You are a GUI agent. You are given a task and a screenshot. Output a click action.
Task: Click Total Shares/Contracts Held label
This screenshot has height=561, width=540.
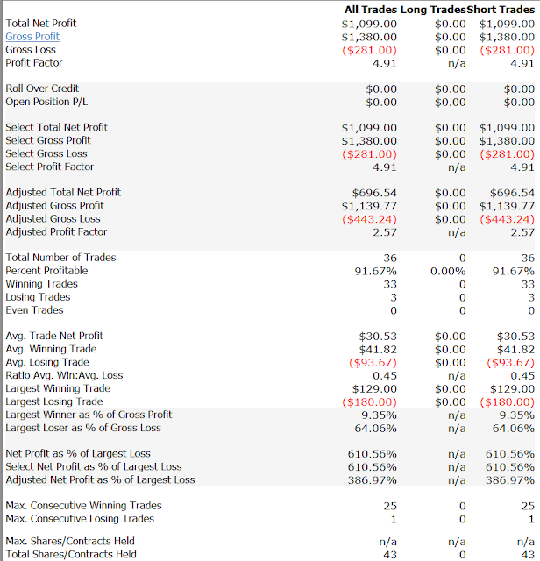[x=71, y=554]
